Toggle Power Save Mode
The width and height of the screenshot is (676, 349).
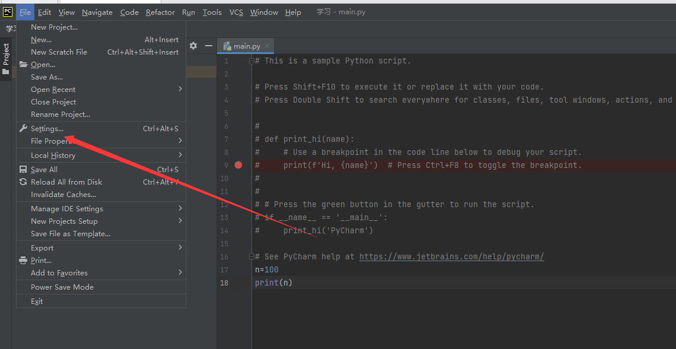pos(101,287)
